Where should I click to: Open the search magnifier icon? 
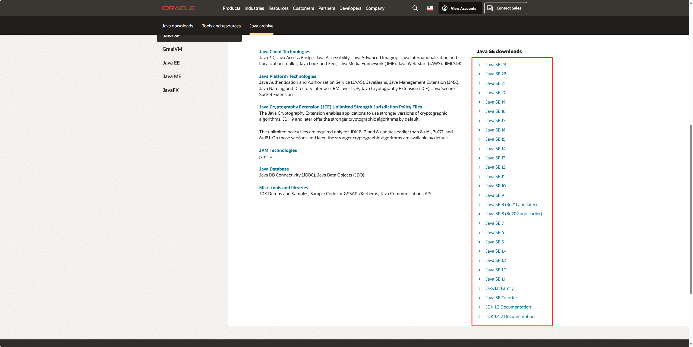(415, 8)
